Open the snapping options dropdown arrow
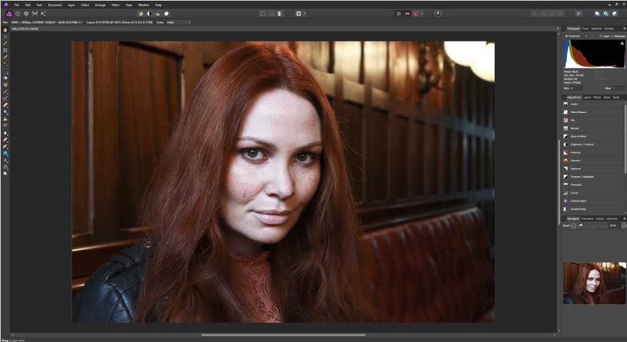The width and height of the screenshot is (627, 342). pyautogui.click(x=422, y=14)
